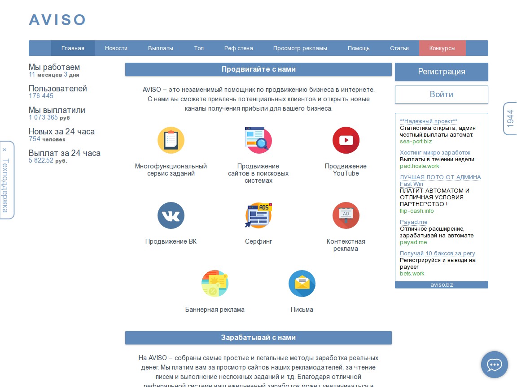Click the Продвижение YouTube label
The width and height of the screenshot is (517, 387).
coord(346,170)
